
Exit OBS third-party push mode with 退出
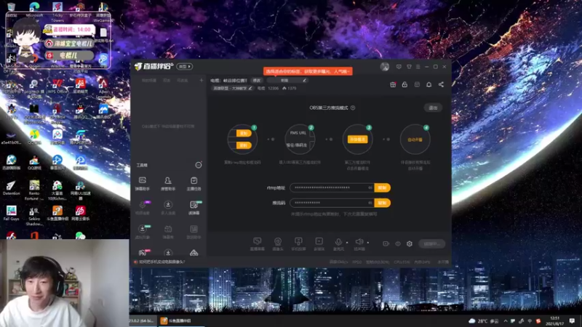click(x=433, y=108)
